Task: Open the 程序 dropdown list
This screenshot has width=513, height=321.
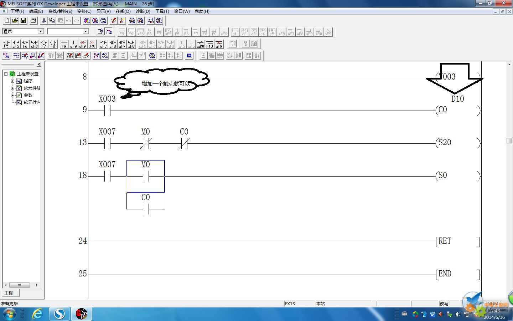Action: tap(41, 31)
